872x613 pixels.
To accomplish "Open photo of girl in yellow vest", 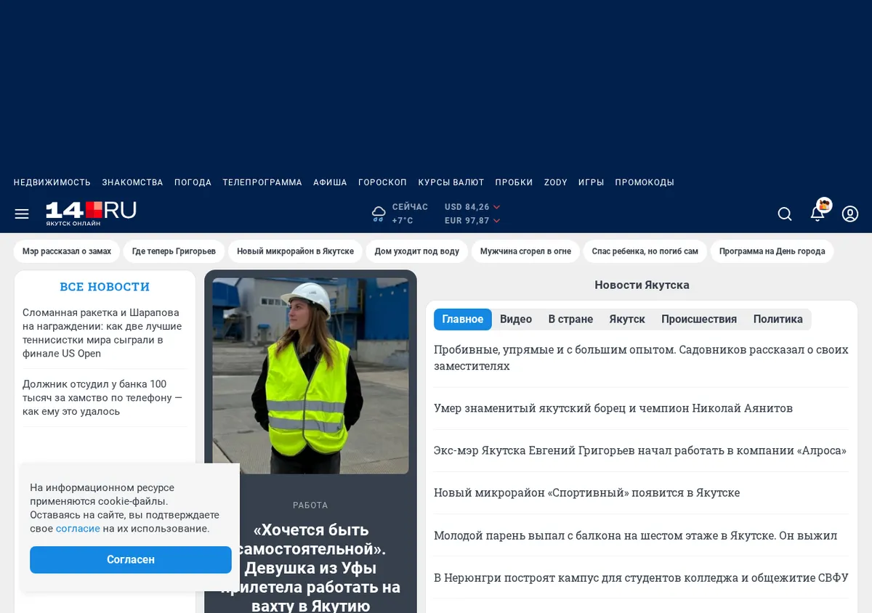I will coord(310,375).
